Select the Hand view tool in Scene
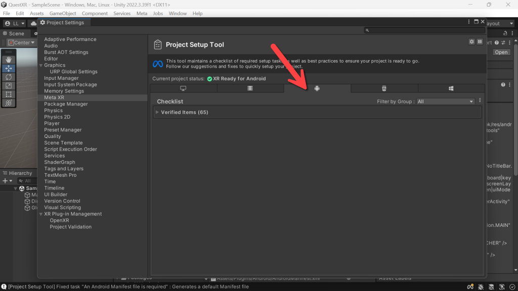 pyautogui.click(x=9, y=60)
